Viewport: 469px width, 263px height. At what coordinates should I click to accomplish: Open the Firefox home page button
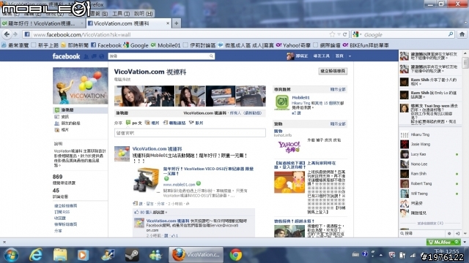click(x=462, y=34)
